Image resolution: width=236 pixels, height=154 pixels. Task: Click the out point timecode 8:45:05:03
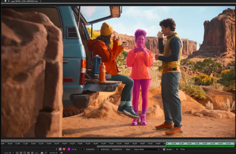pyautogui.click(x=105, y=149)
